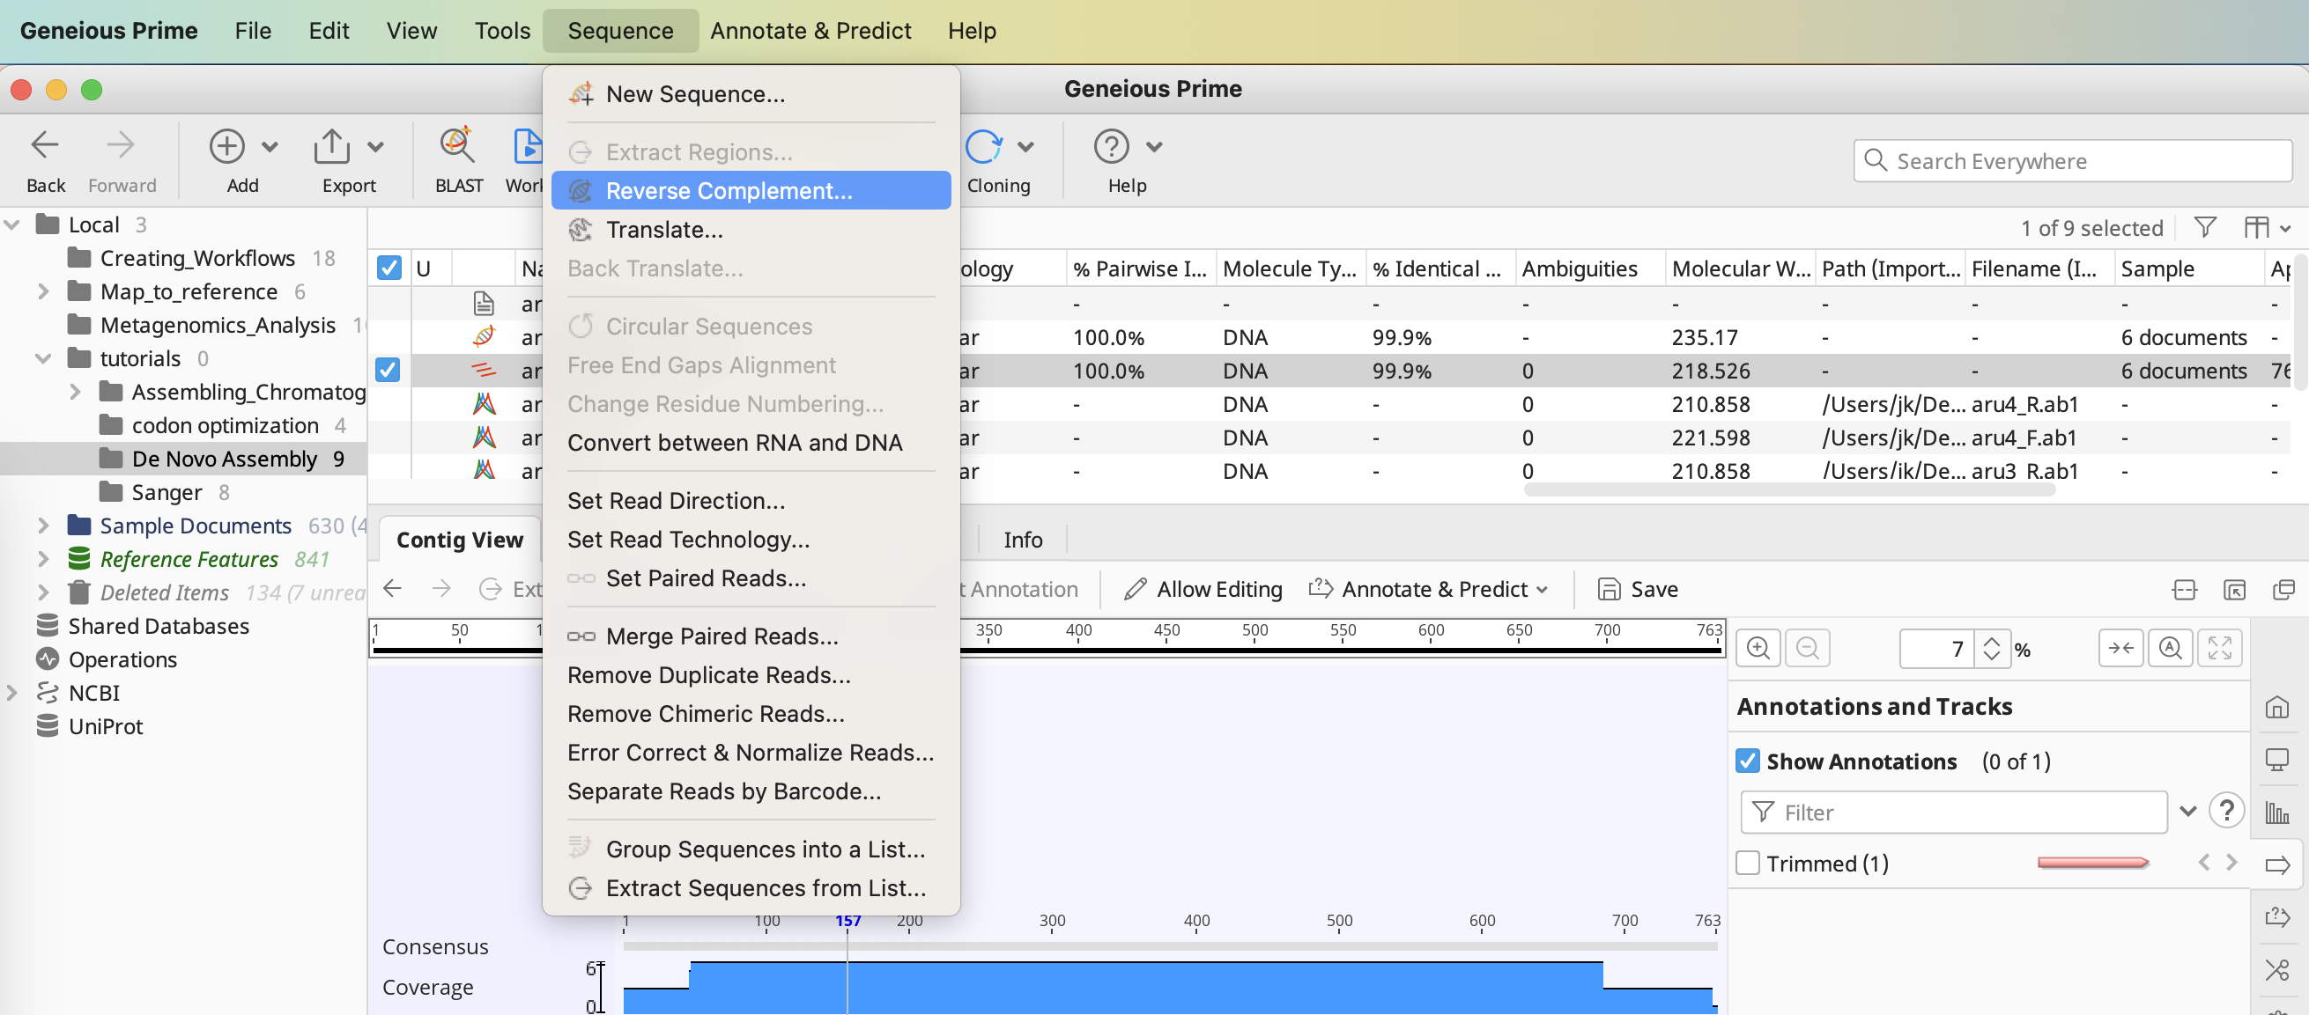The image size is (2309, 1015).
Task: Toggle the header select-all checkbox
Action: click(389, 268)
